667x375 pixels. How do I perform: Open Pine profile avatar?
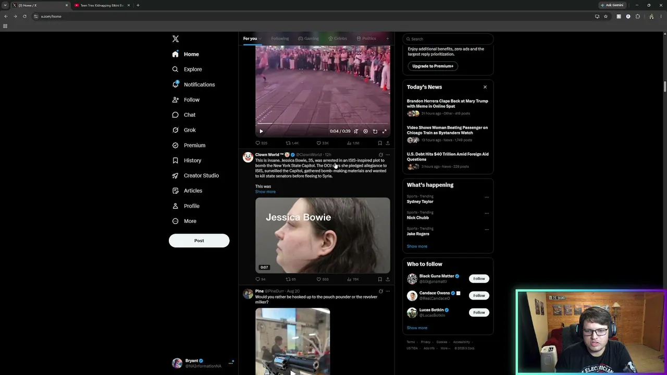coord(248,294)
